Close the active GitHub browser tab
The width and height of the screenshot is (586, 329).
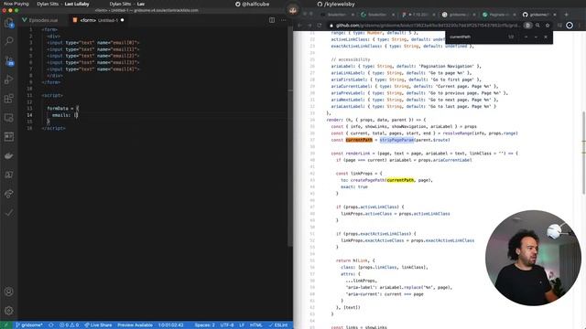click(x=555, y=15)
